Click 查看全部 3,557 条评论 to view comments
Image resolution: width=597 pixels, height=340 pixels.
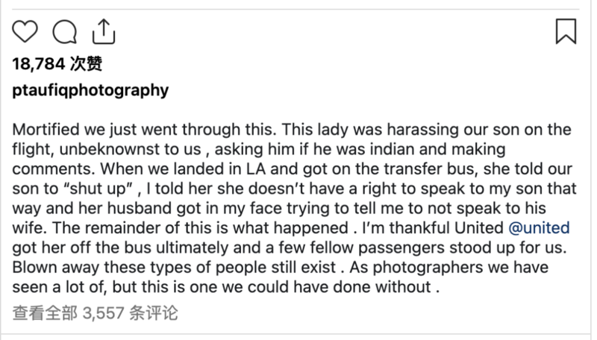tap(96, 313)
